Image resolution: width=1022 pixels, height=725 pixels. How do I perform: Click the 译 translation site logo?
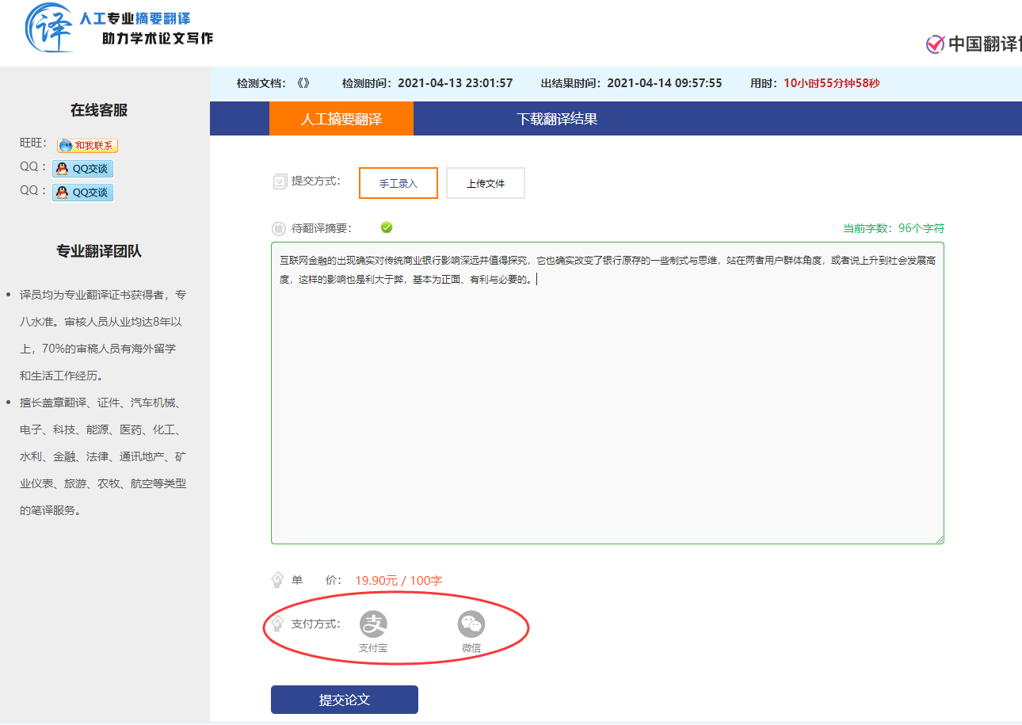coord(50,28)
